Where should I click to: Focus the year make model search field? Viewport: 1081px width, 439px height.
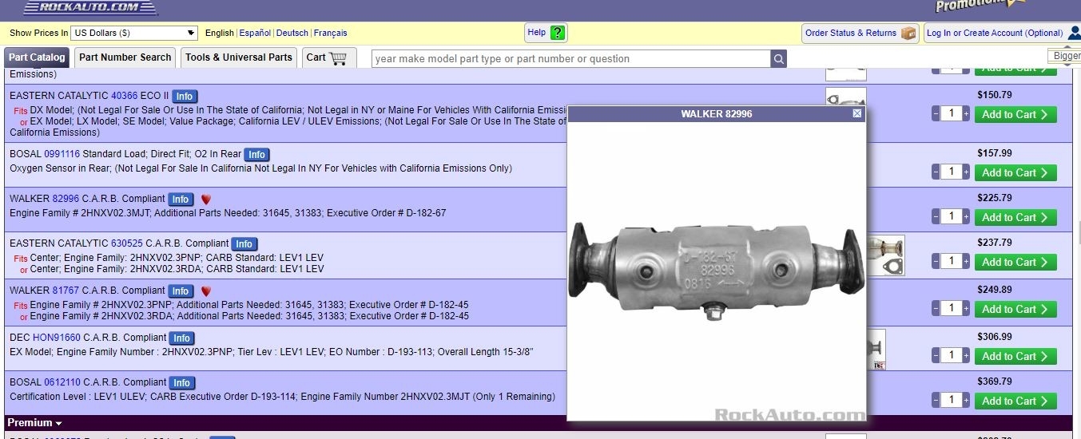click(570, 58)
